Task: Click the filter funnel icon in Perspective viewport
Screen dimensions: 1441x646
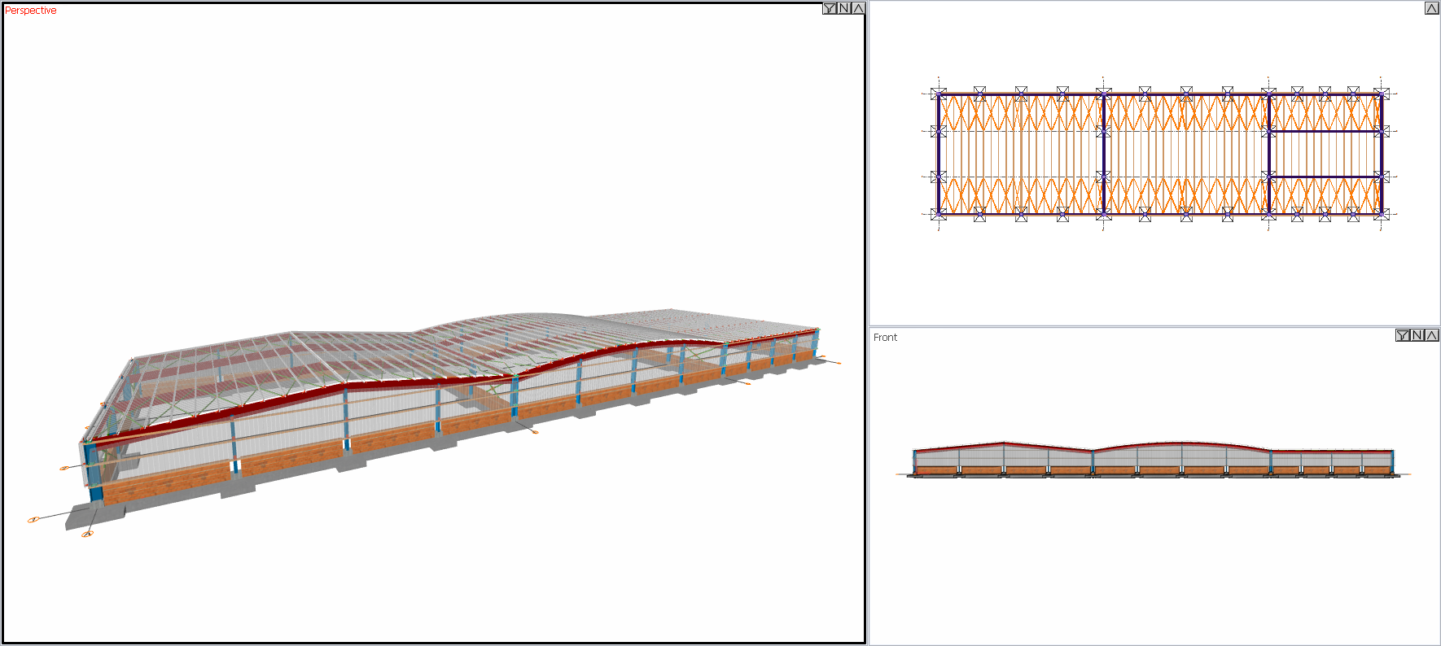Action: coord(829,9)
